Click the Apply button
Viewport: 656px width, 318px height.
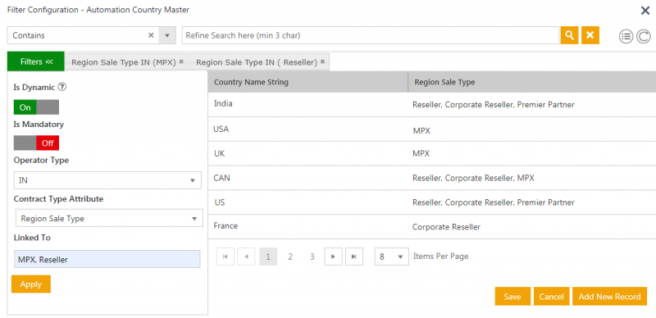31,284
